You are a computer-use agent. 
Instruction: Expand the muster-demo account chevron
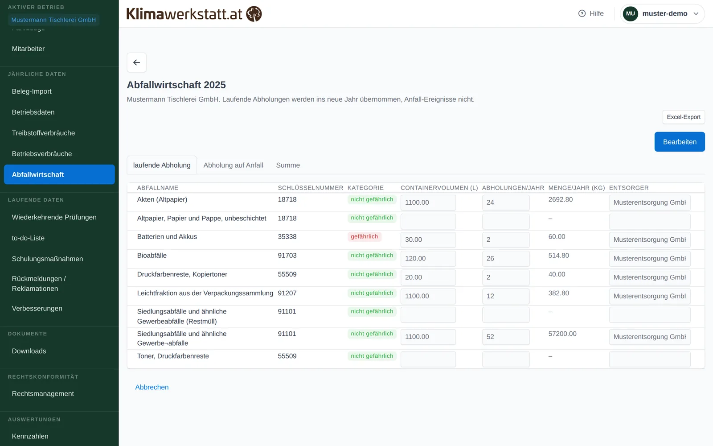(696, 14)
